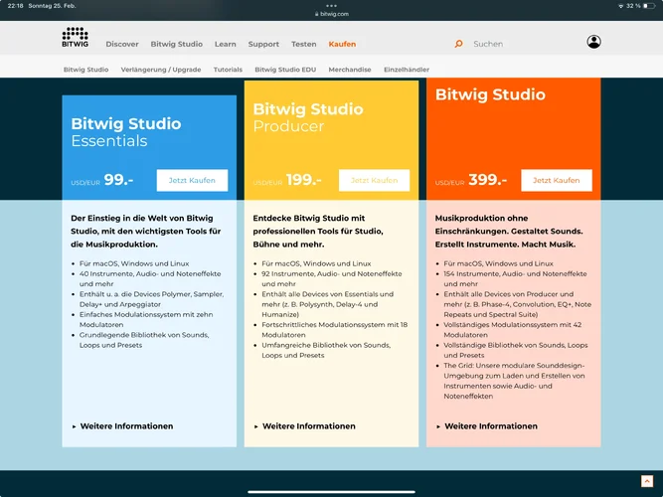Select the Kaufen navigation item
663x497 pixels.
coord(342,44)
